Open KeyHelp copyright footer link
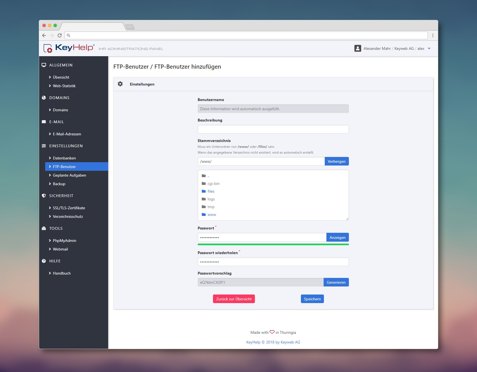The image size is (477, 372). (273, 342)
